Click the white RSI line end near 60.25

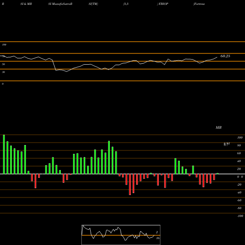click(x=217, y=57)
